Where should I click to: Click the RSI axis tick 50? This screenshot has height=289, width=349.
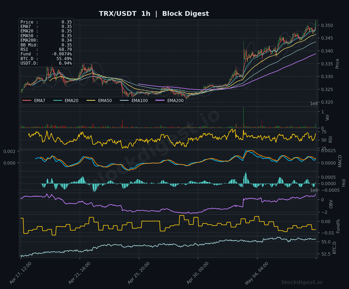point(324,140)
